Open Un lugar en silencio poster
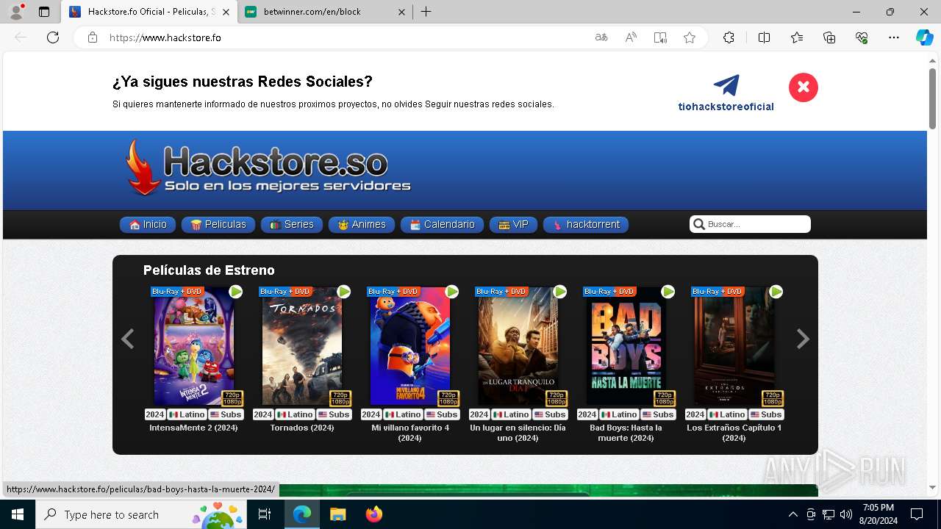Screen dimensions: 941x529 coord(518,346)
